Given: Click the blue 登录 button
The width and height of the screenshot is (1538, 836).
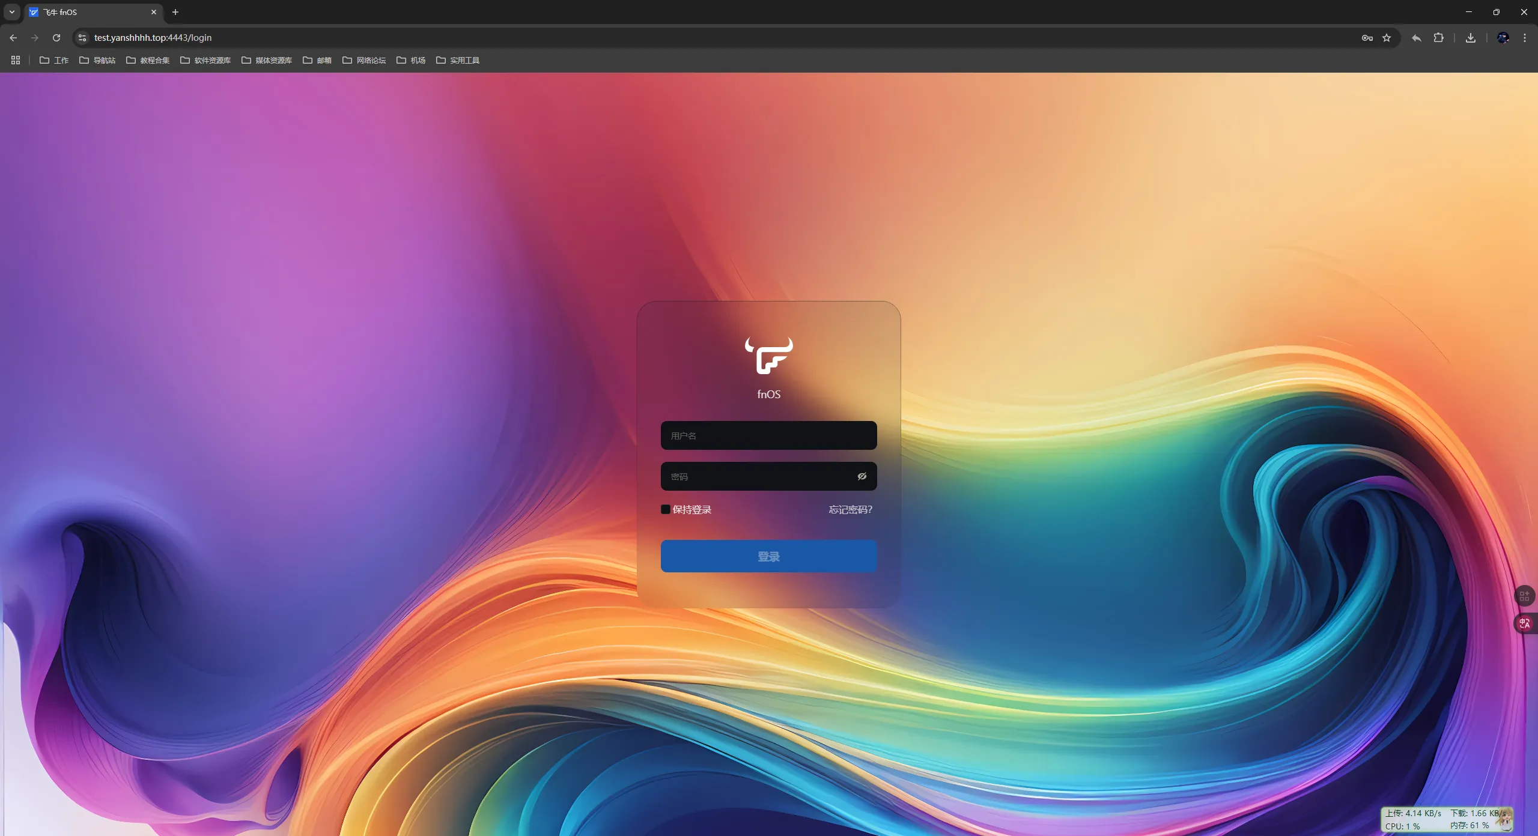Looking at the screenshot, I should tap(768, 556).
